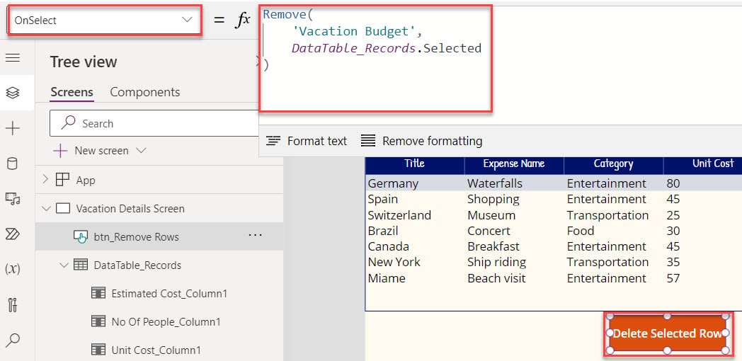742x361 pixels.
Task: Click Remove formatting button
Action: [x=422, y=141]
